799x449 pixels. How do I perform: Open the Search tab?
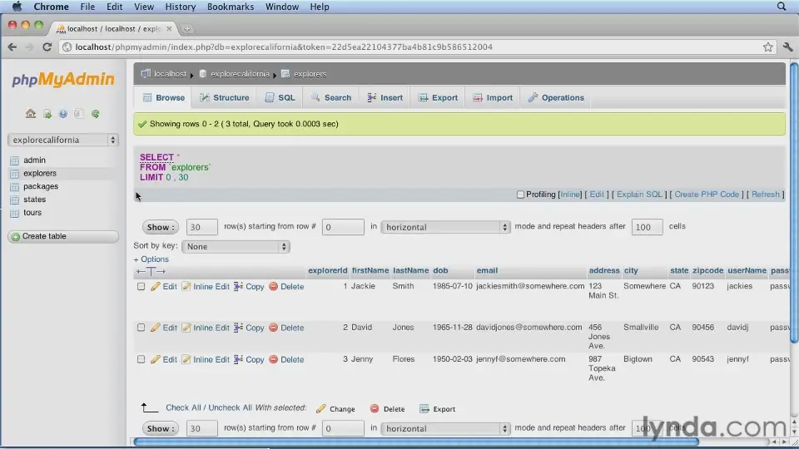[x=331, y=98]
